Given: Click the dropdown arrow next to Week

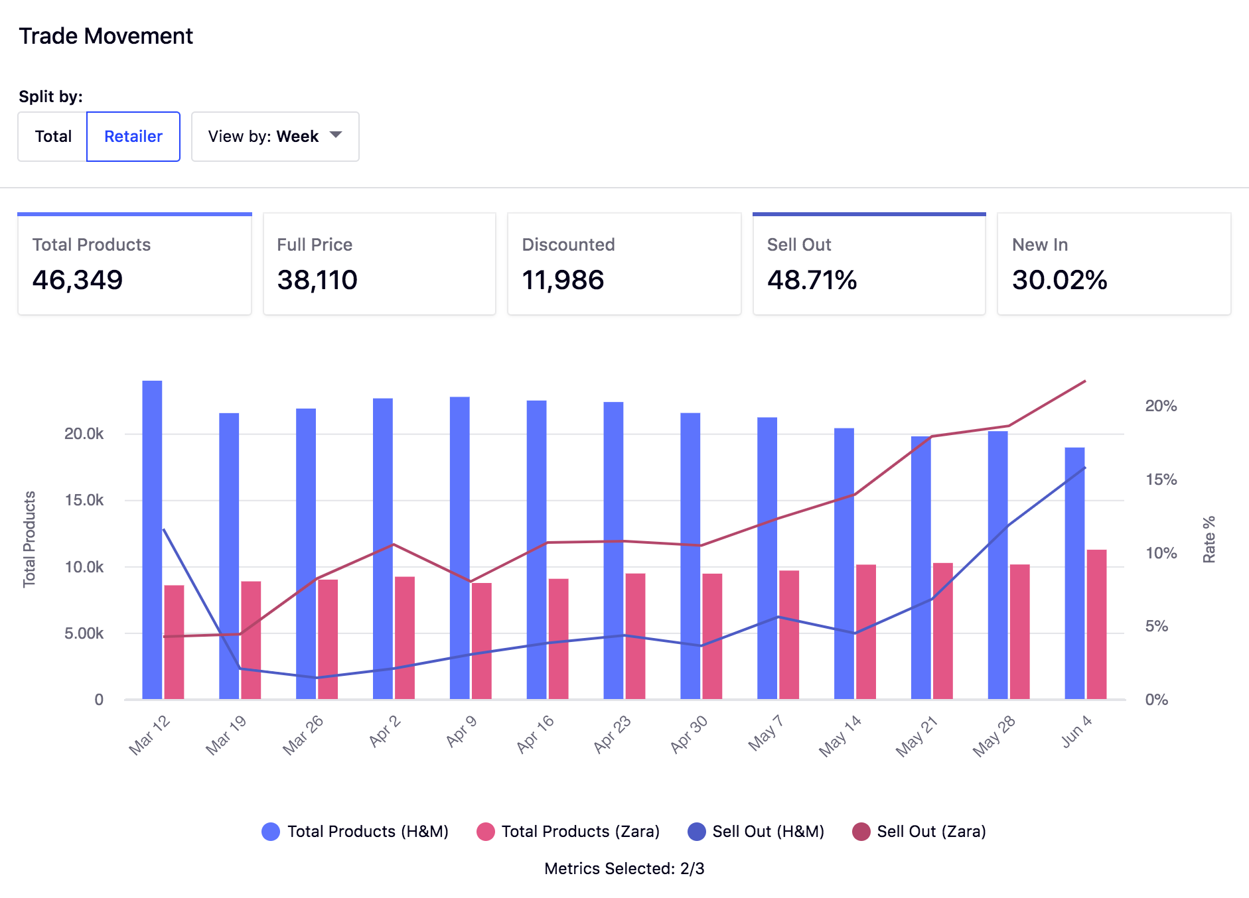Looking at the screenshot, I should [x=336, y=135].
